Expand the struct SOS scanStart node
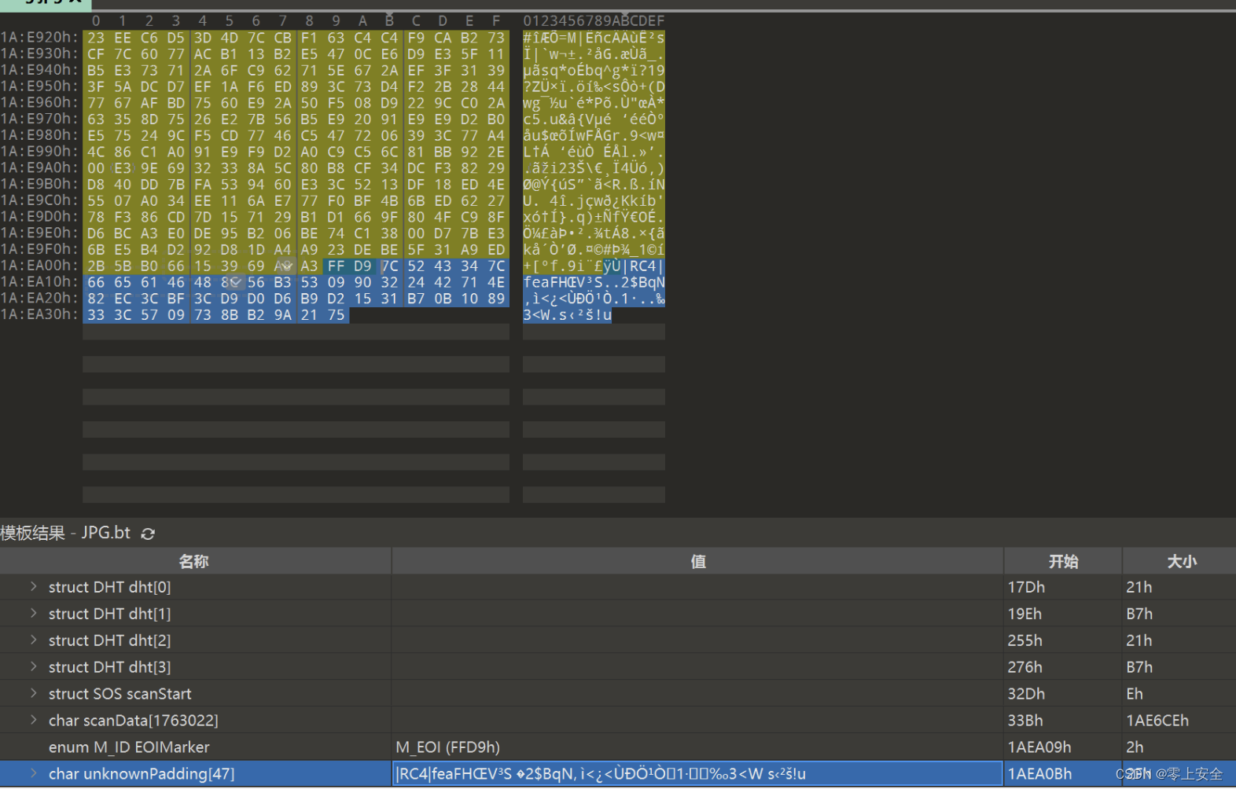Image resolution: width=1236 pixels, height=789 pixels. tap(33, 694)
